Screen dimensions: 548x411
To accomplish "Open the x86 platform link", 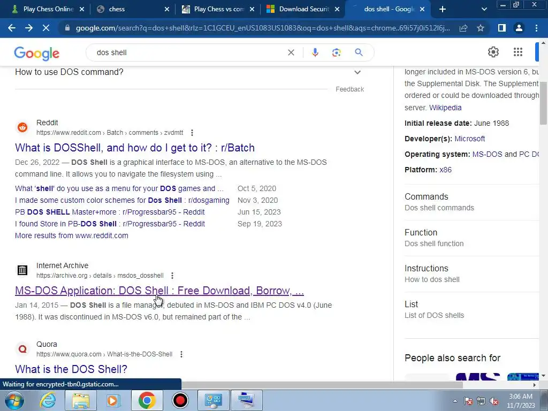I will click(x=445, y=170).
